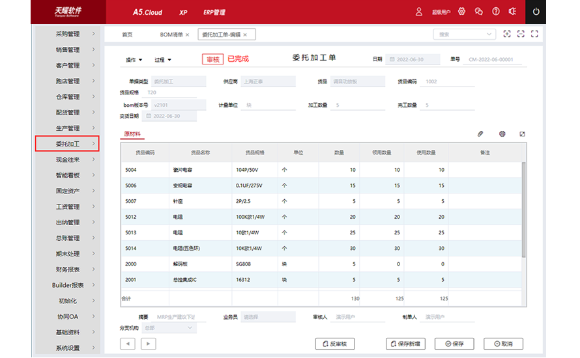The image size is (580, 358).
Task: Open the 操作 dropdown menu
Action: 134,60
